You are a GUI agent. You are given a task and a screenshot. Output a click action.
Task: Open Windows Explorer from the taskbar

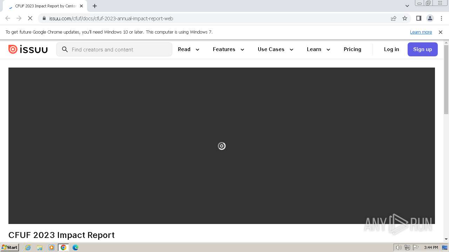pos(40,247)
